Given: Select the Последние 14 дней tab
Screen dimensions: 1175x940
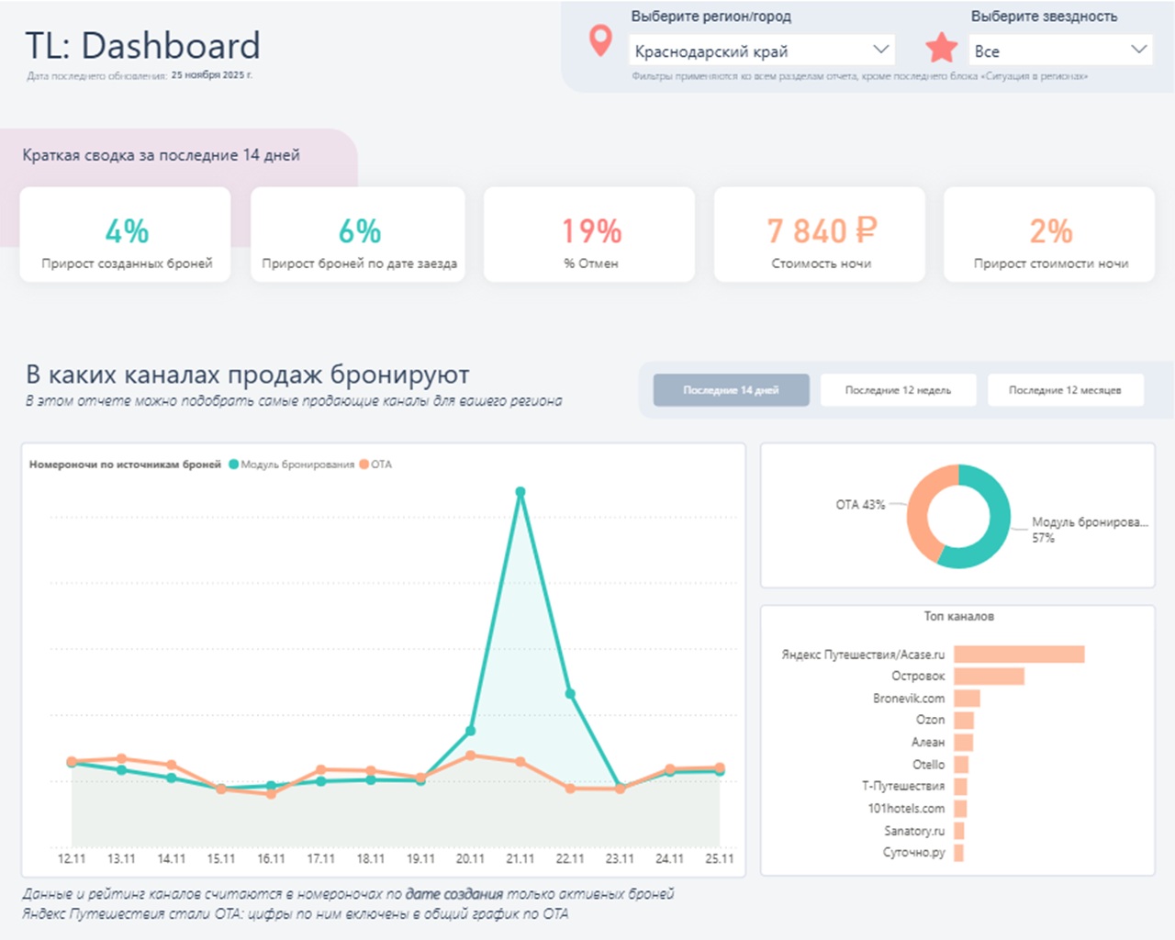Looking at the screenshot, I should [x=731, y=390].
